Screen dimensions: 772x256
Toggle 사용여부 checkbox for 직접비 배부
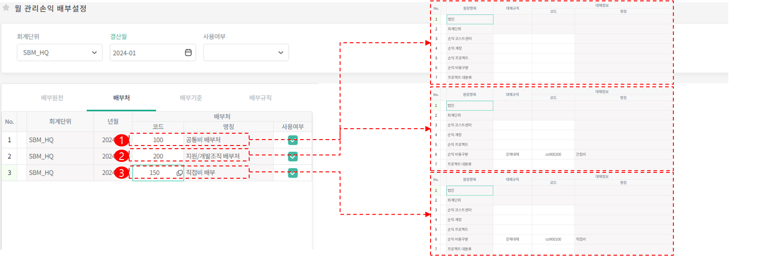point(293,173)
